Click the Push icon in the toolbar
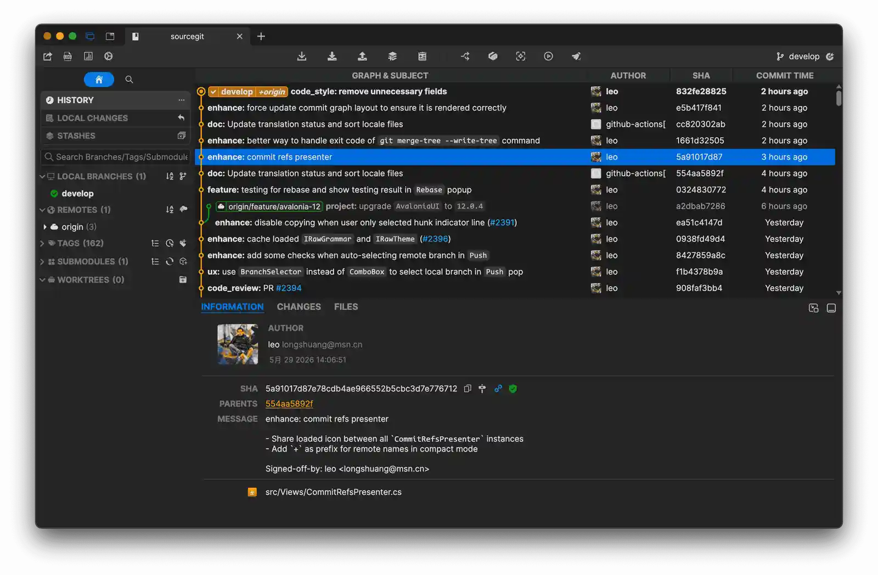Image resolution: width=878 pixels, height=575 pixels. 362,57
